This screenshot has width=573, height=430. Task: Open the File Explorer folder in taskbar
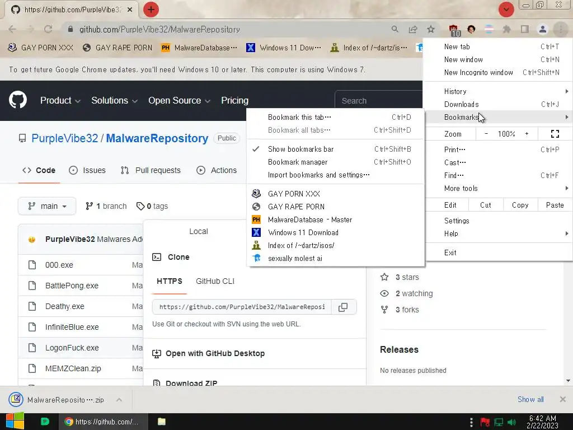(162, 422)
